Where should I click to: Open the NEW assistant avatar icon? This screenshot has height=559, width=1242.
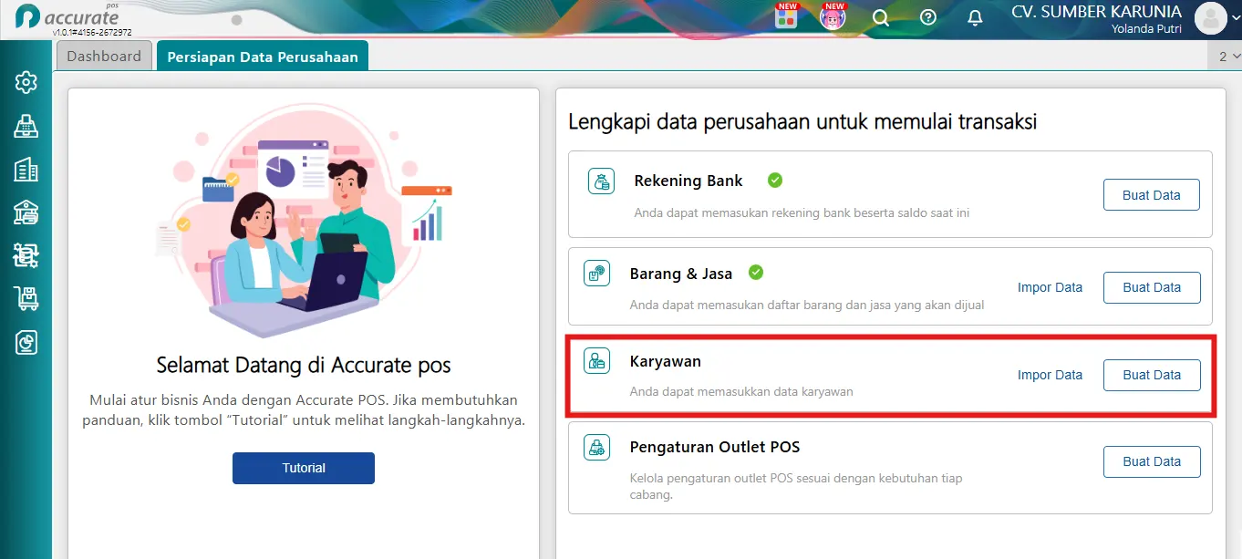(833, 16)
